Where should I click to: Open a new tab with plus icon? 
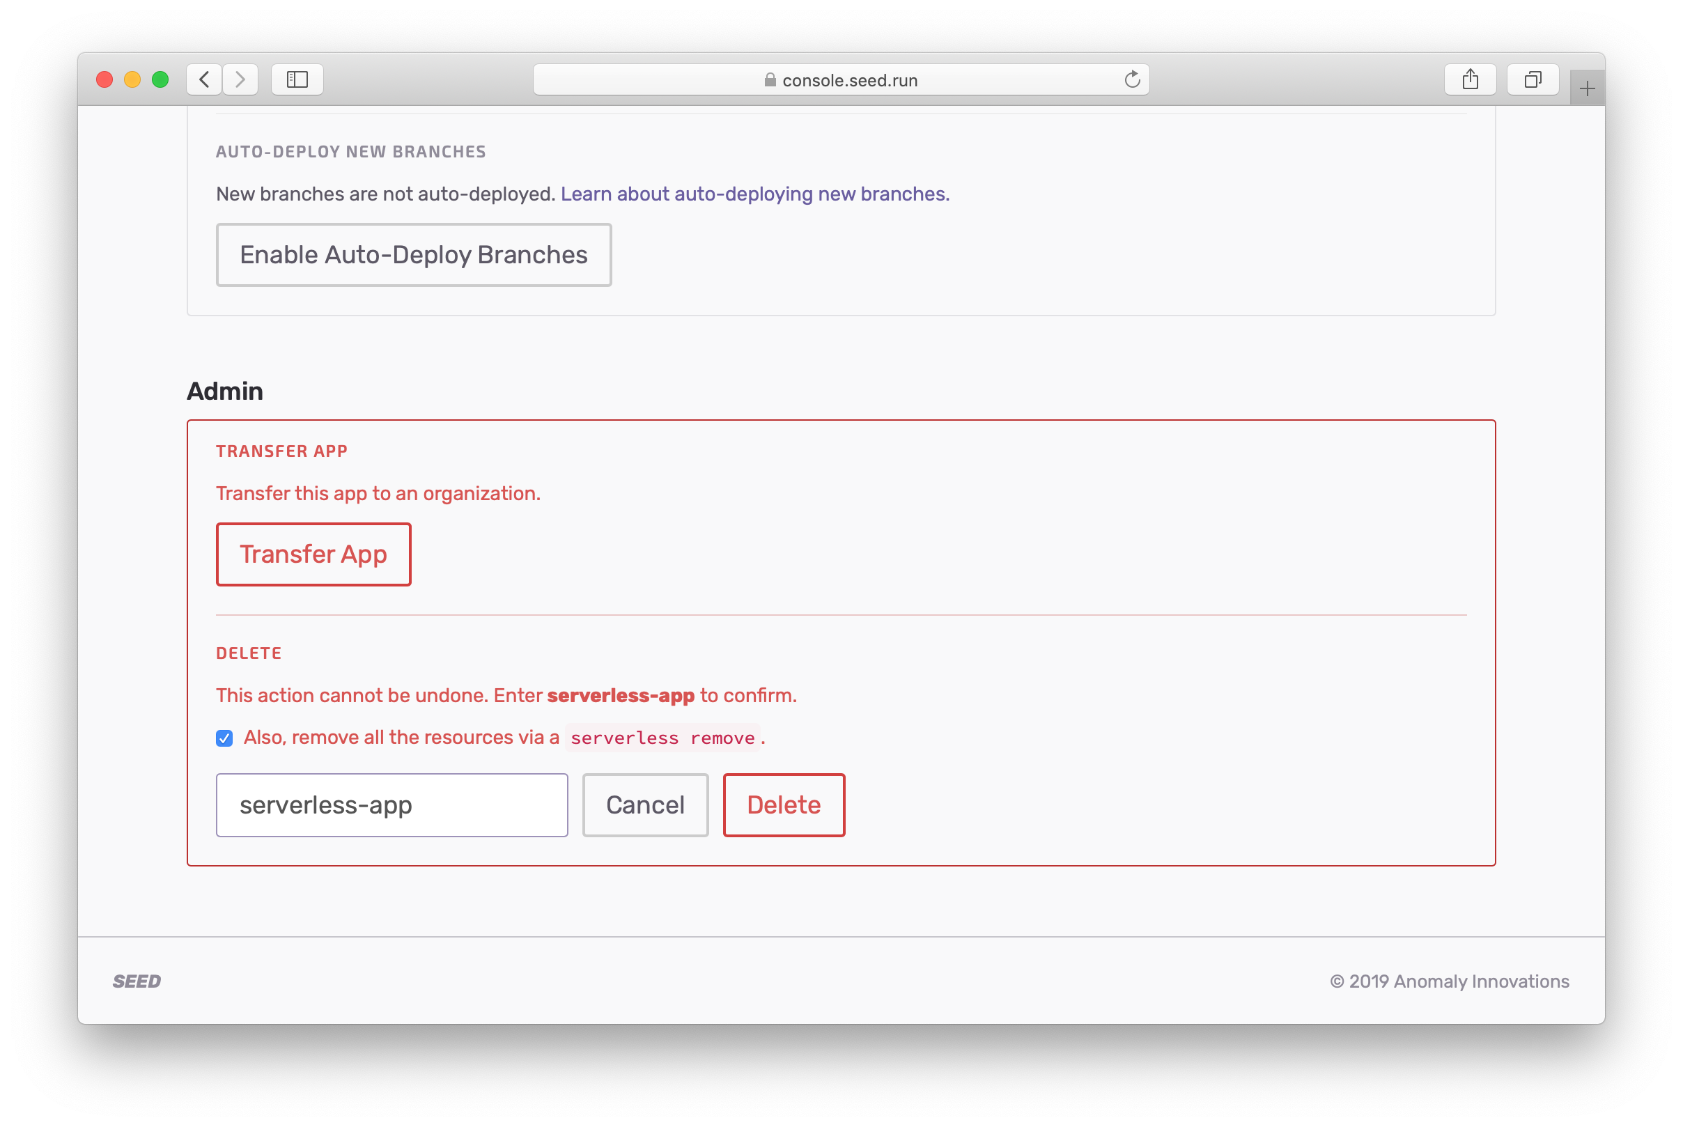1587,88
